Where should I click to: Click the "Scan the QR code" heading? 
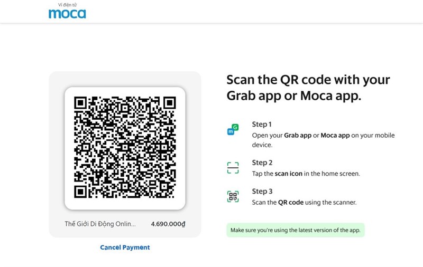308,88
